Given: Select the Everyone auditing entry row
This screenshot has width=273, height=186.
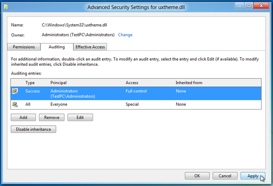Looking at the screenshot, I should click(x=136, y=105).
